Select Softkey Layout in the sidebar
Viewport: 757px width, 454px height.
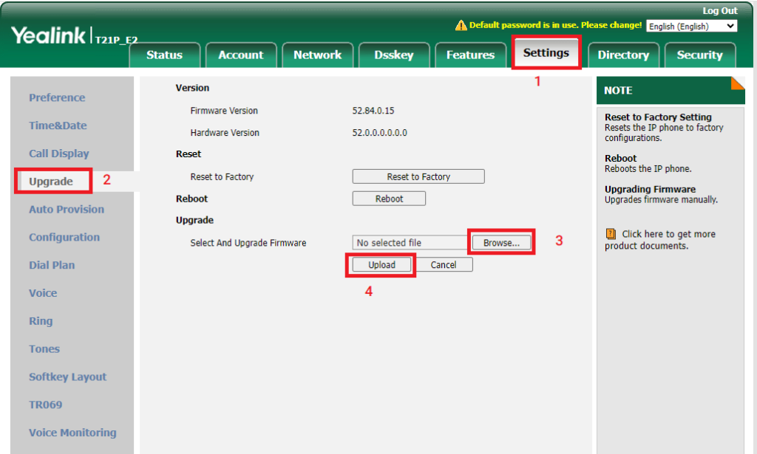click(x=67, y=376)
